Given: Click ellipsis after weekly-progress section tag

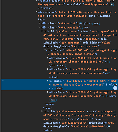Looking at the screenshot, I should pos(112,4).
